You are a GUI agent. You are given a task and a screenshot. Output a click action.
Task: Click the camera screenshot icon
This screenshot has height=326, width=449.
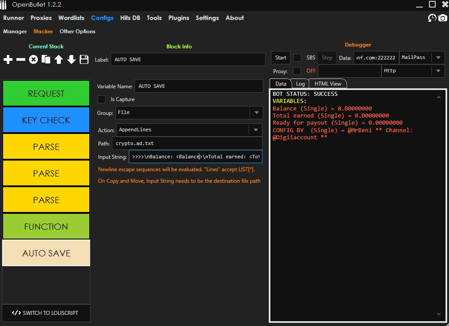click(x=442, y=18)
